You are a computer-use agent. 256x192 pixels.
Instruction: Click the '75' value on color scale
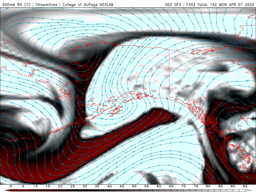pyautogui.click(x=196, y=186)
